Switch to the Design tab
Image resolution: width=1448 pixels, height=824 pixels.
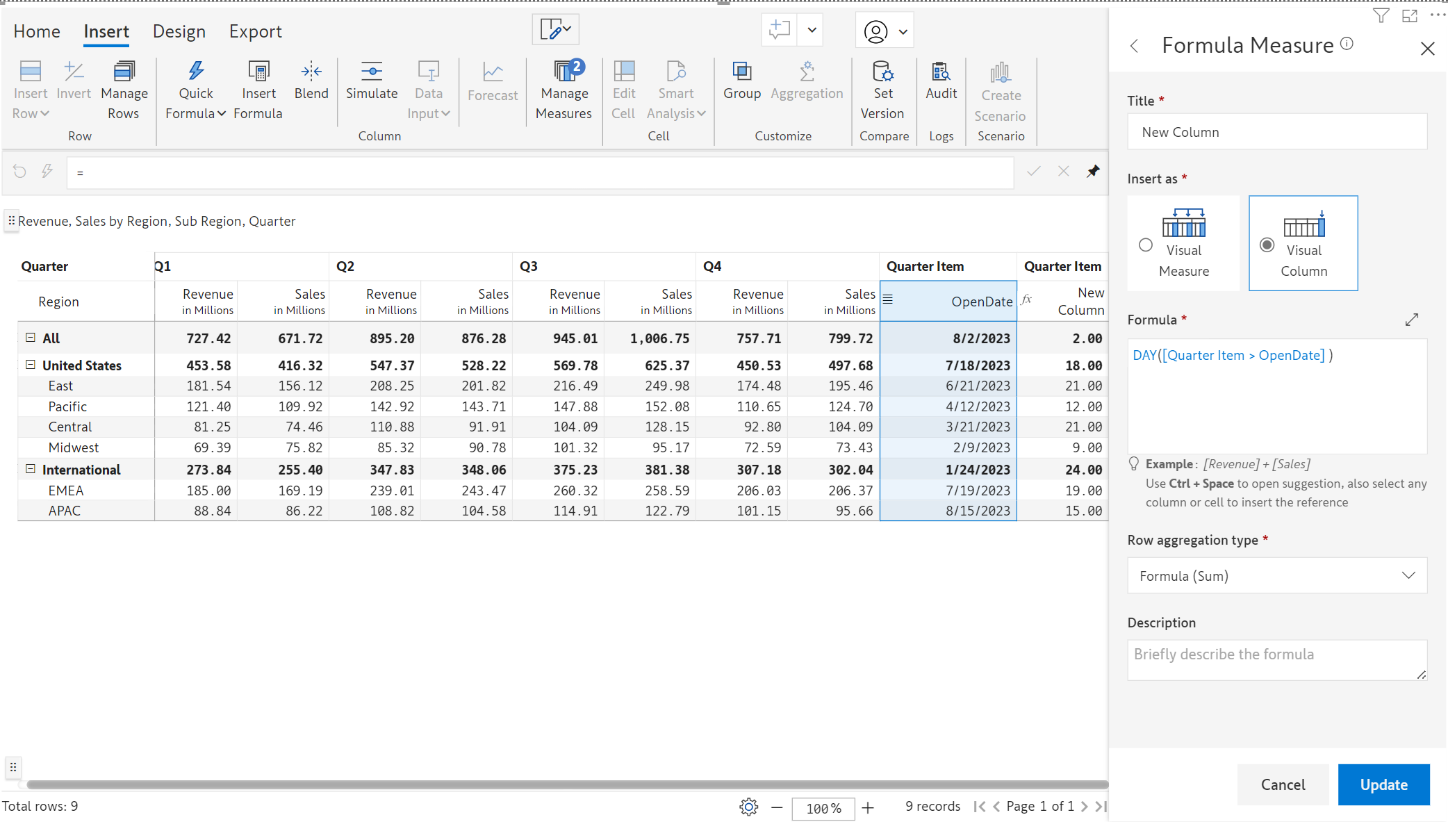pyautogui.click(x=179, y=31)
